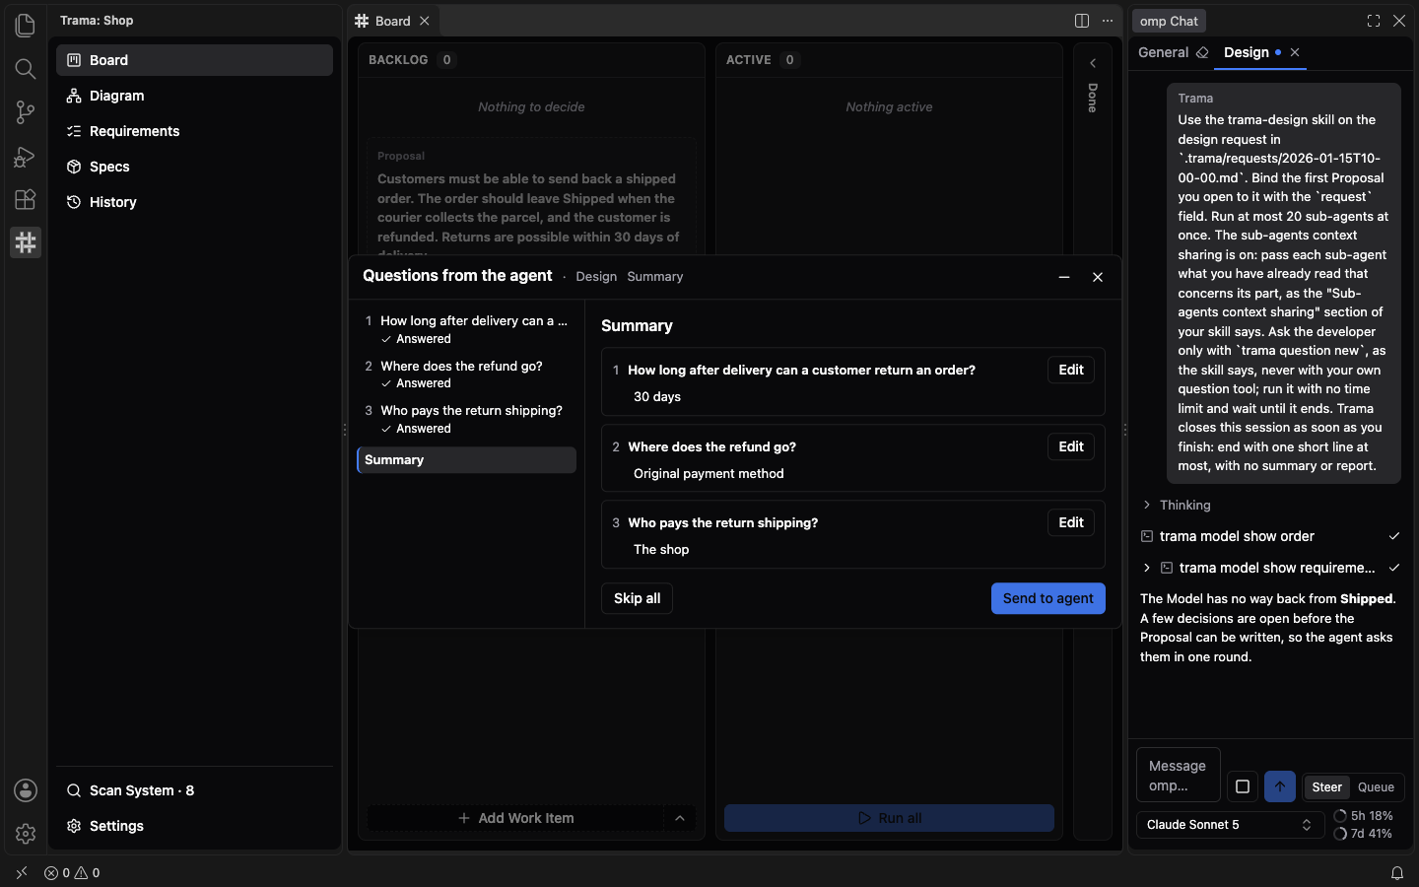
Task: Click the 5h 18% usage indicator
Action: 1364,816
